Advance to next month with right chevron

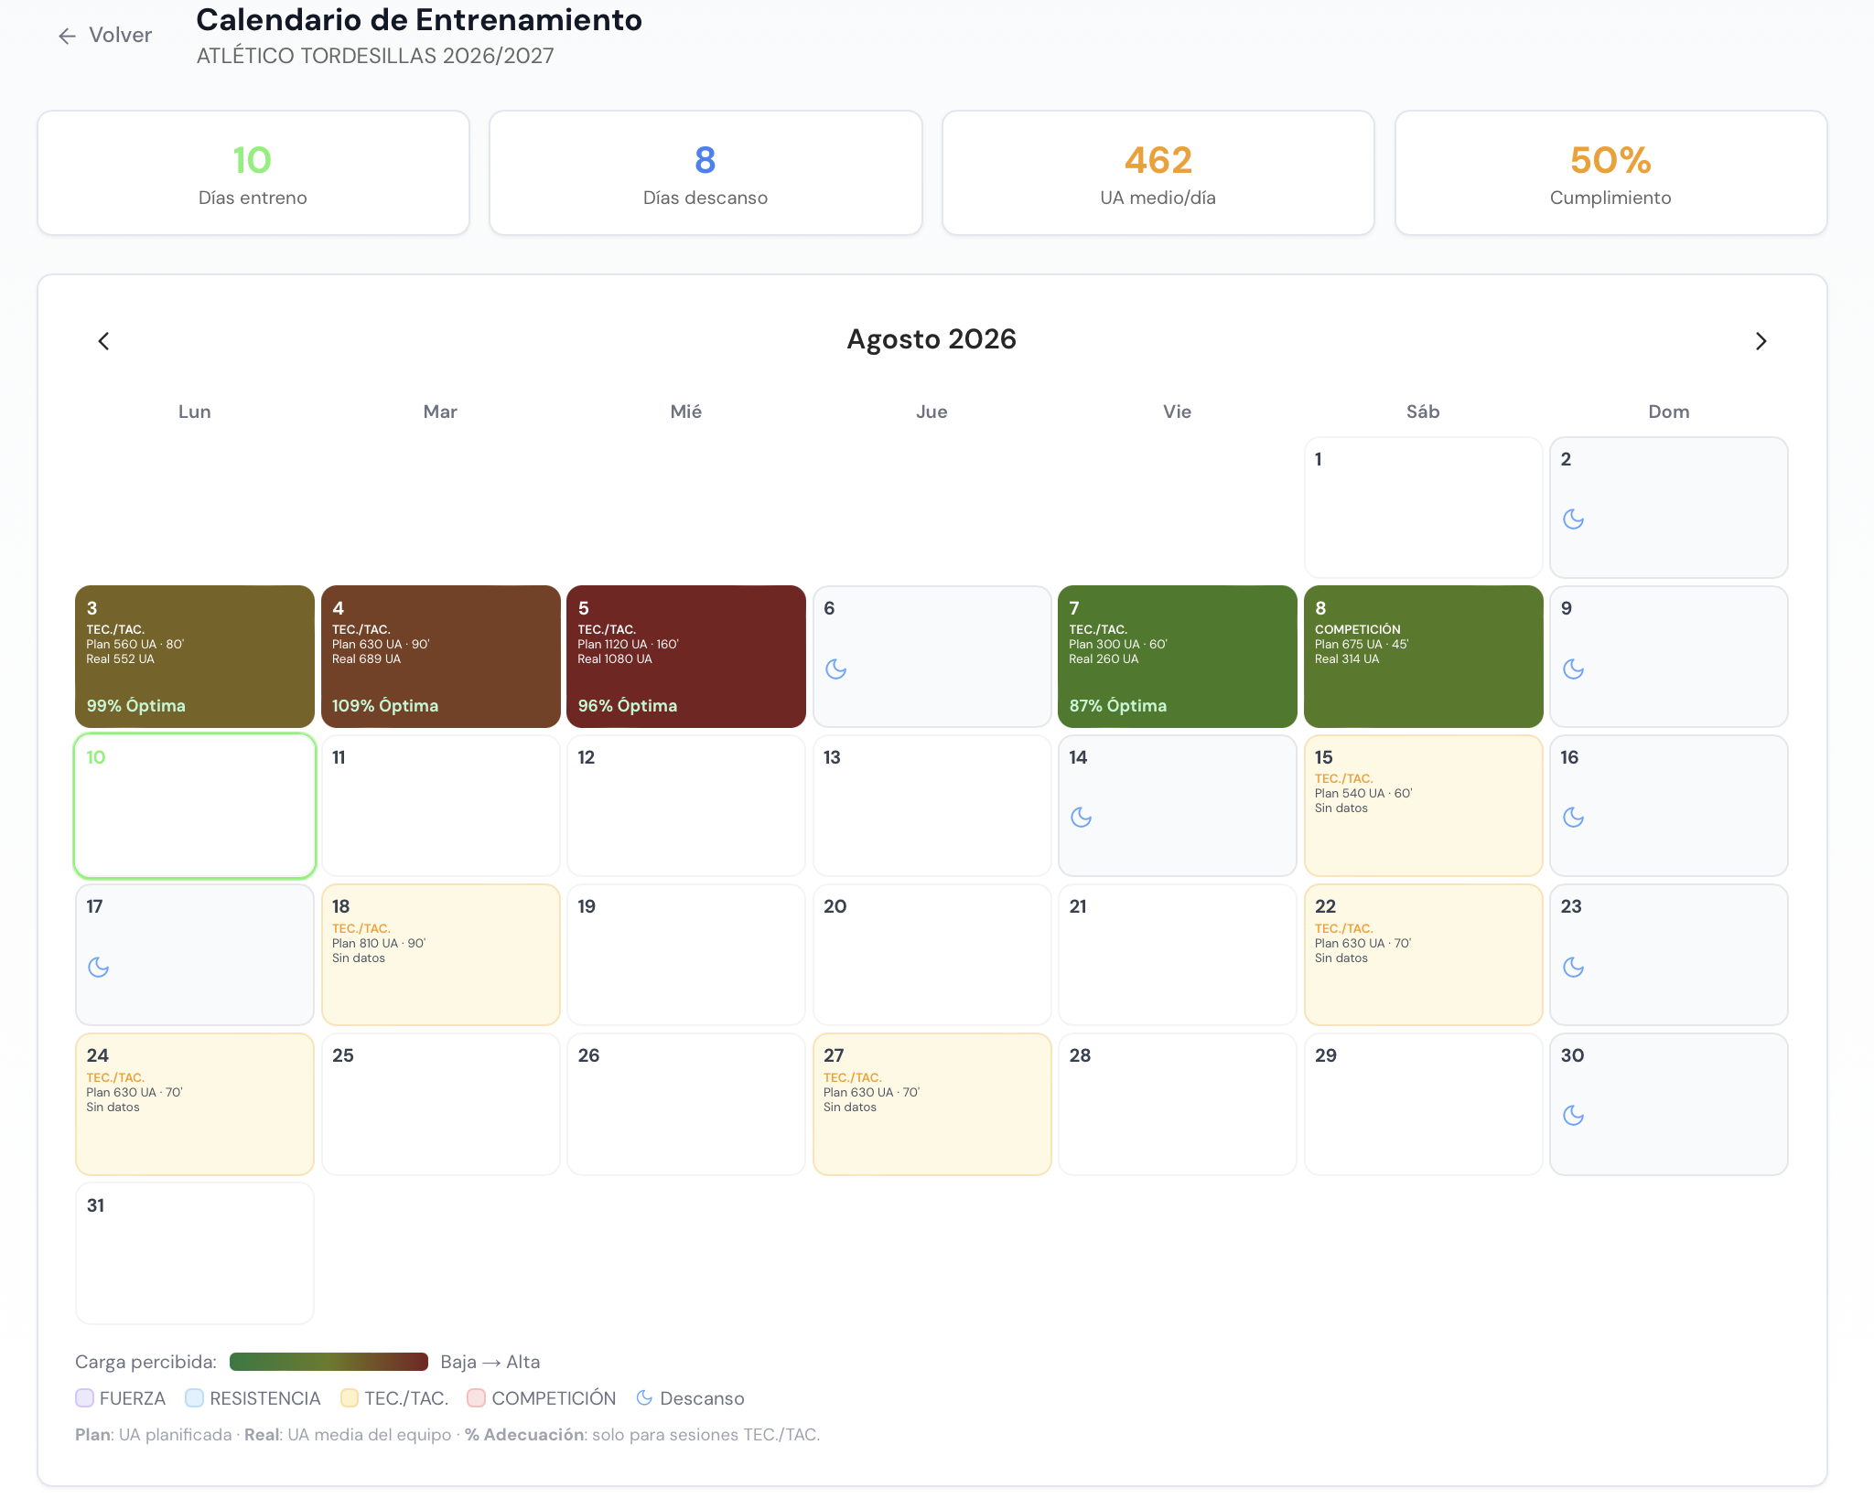(1761, 341)
